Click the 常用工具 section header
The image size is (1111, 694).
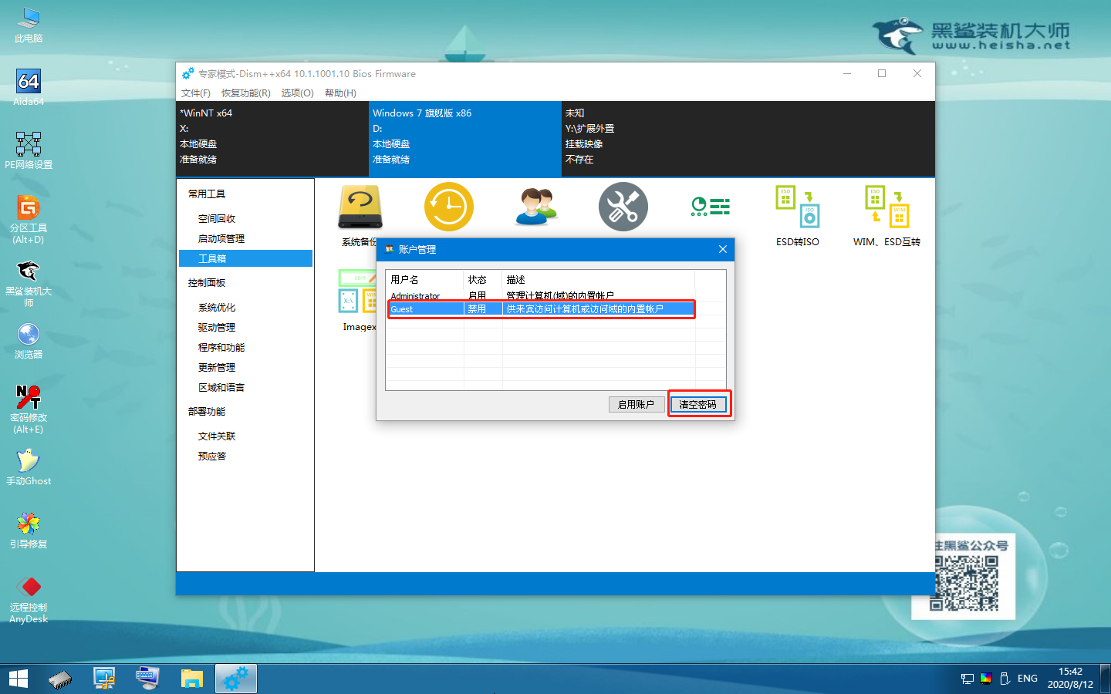[207, 194]
